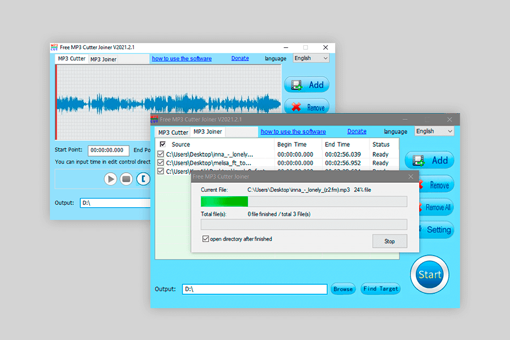This screenshot has height=340, width=510.
Task: Click Browse next to Output field
Action: (x=343, y=289)
